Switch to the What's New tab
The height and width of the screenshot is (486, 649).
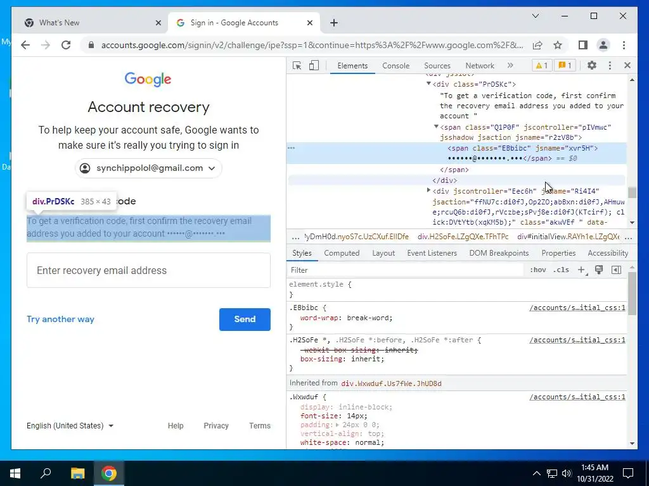click(x=90, y=23)
